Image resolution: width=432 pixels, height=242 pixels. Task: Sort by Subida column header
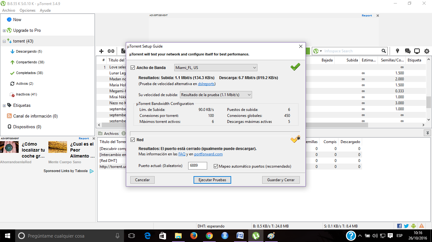(347, 60)
